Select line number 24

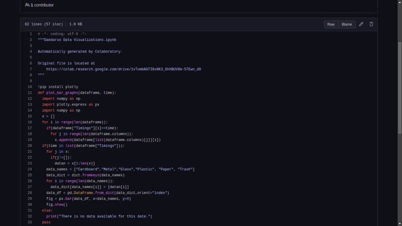coord(30,169)
